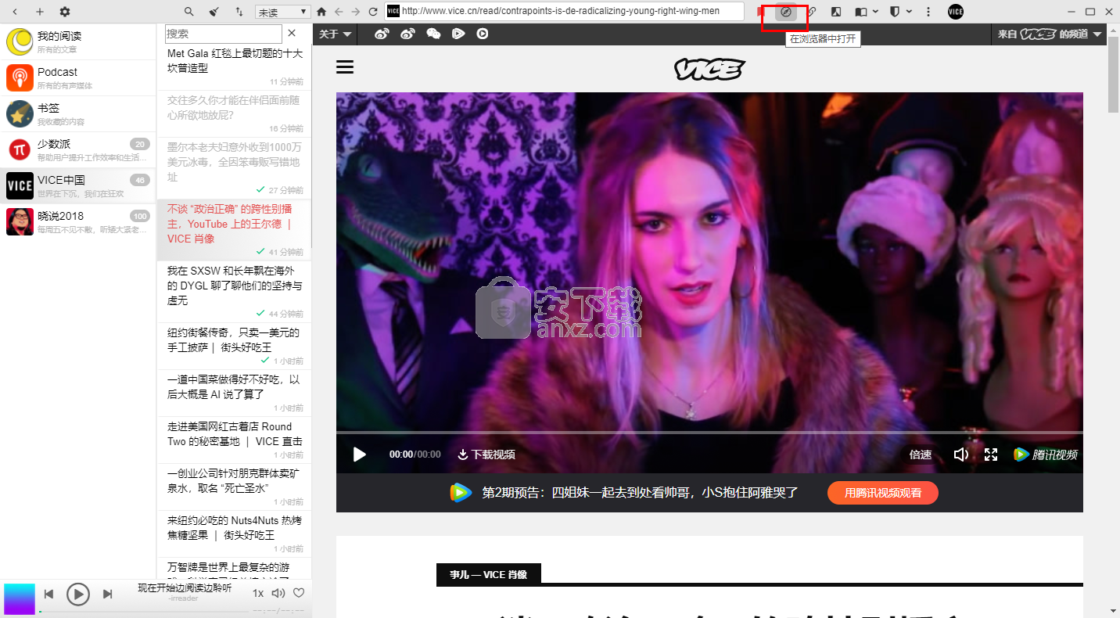
Task: Change the audio speed 1x control
Action: 258,593
